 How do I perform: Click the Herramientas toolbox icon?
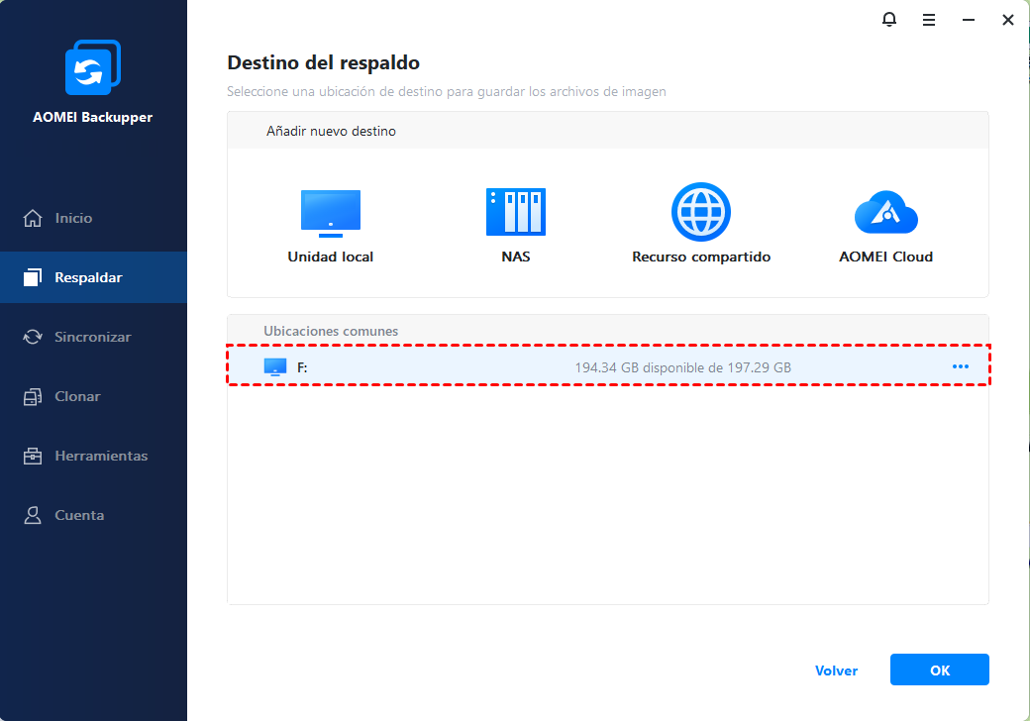(x=32, y=456)
